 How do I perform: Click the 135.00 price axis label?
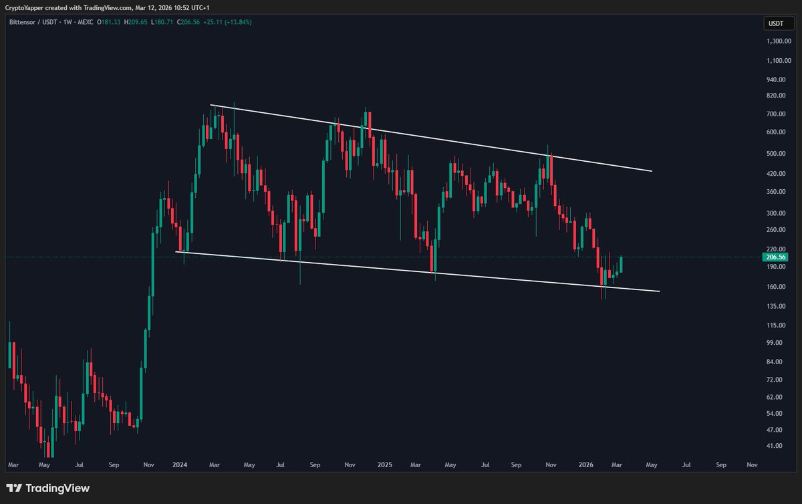[776, 307]
